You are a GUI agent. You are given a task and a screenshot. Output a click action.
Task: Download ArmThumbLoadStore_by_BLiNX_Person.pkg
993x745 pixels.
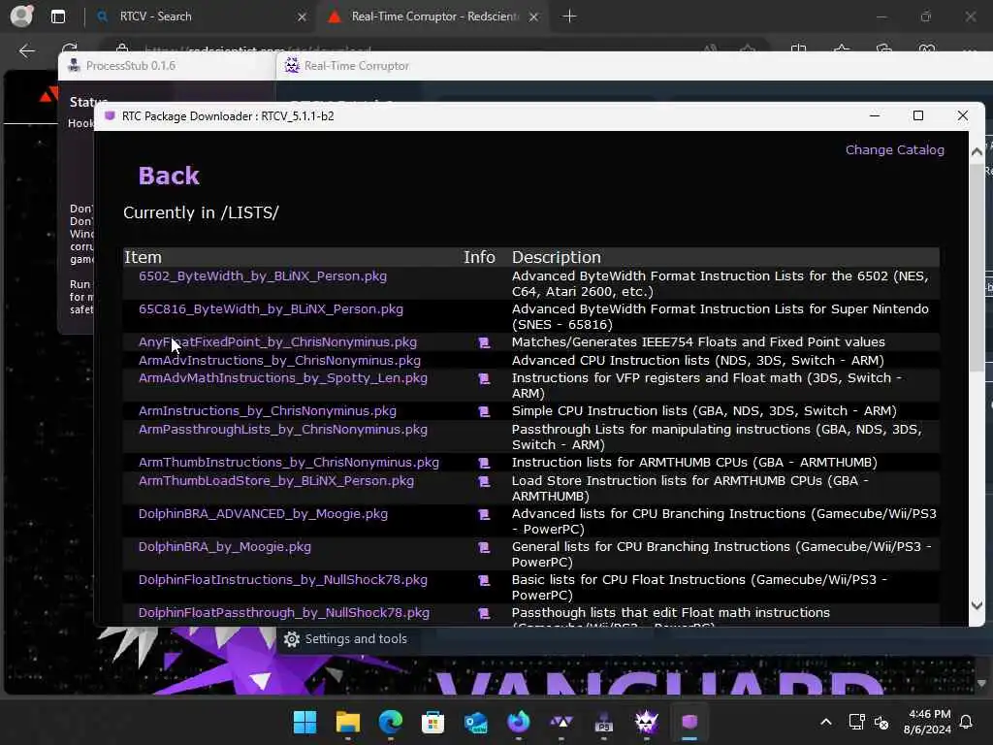(276, 481)
